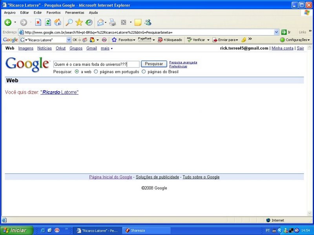314x235 pixels.
Task: Open the PageRank dropdown
Action: [x=153, y=40]
